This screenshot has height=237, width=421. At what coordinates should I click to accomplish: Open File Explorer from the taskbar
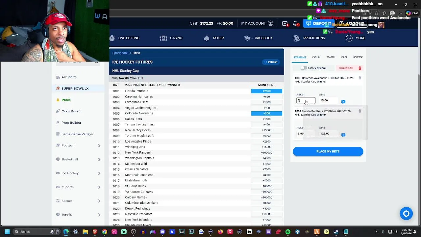pyautogui.click(x=85, y=232)
